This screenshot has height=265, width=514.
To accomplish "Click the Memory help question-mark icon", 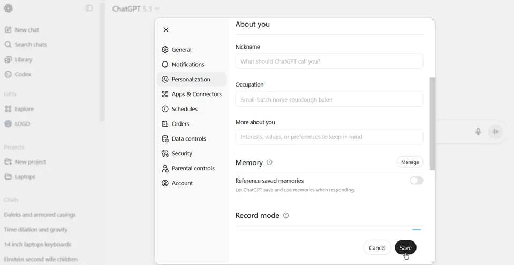I will [269, 162].
